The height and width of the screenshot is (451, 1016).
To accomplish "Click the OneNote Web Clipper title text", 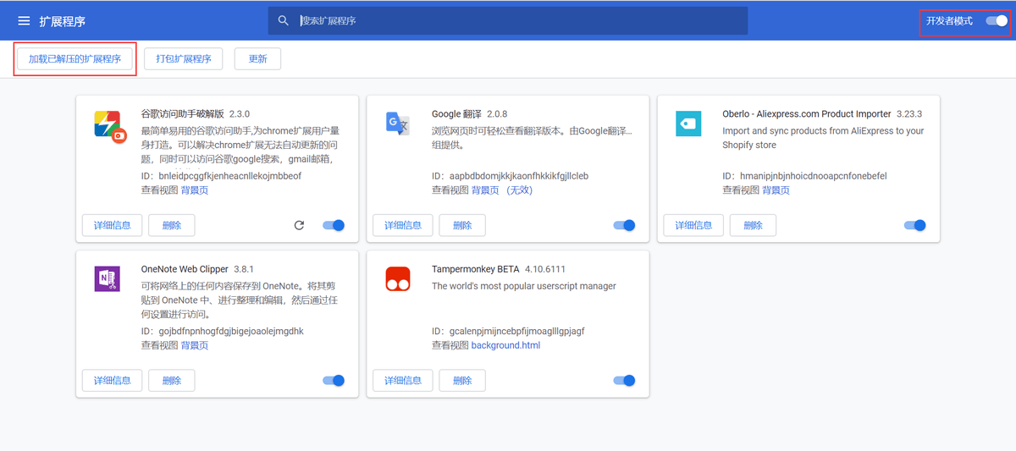I will [185, 269].
